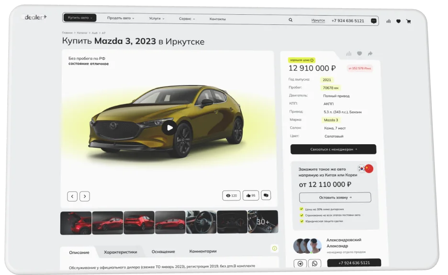Screen dimensions: 448x275
Task: Click the хорошая цена badge
Action: coord(302,60)
